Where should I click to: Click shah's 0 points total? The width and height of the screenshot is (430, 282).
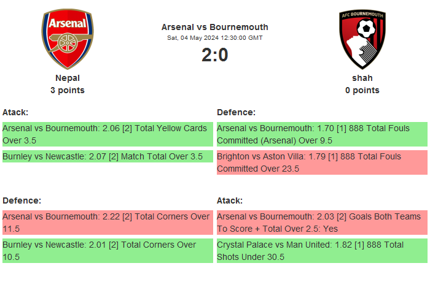(x=362, y=90)
